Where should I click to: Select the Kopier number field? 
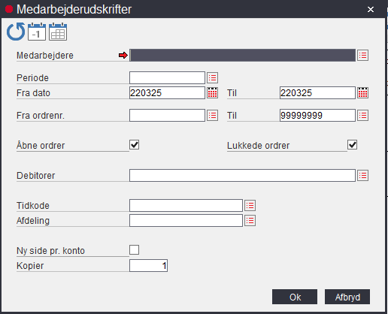point(148,265)
